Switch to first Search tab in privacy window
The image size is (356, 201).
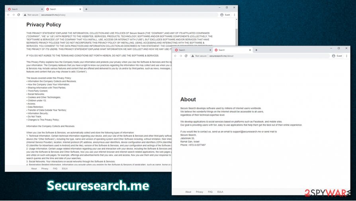pos(24,9)
